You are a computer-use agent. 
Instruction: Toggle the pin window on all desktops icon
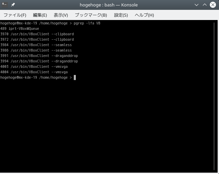13,5
